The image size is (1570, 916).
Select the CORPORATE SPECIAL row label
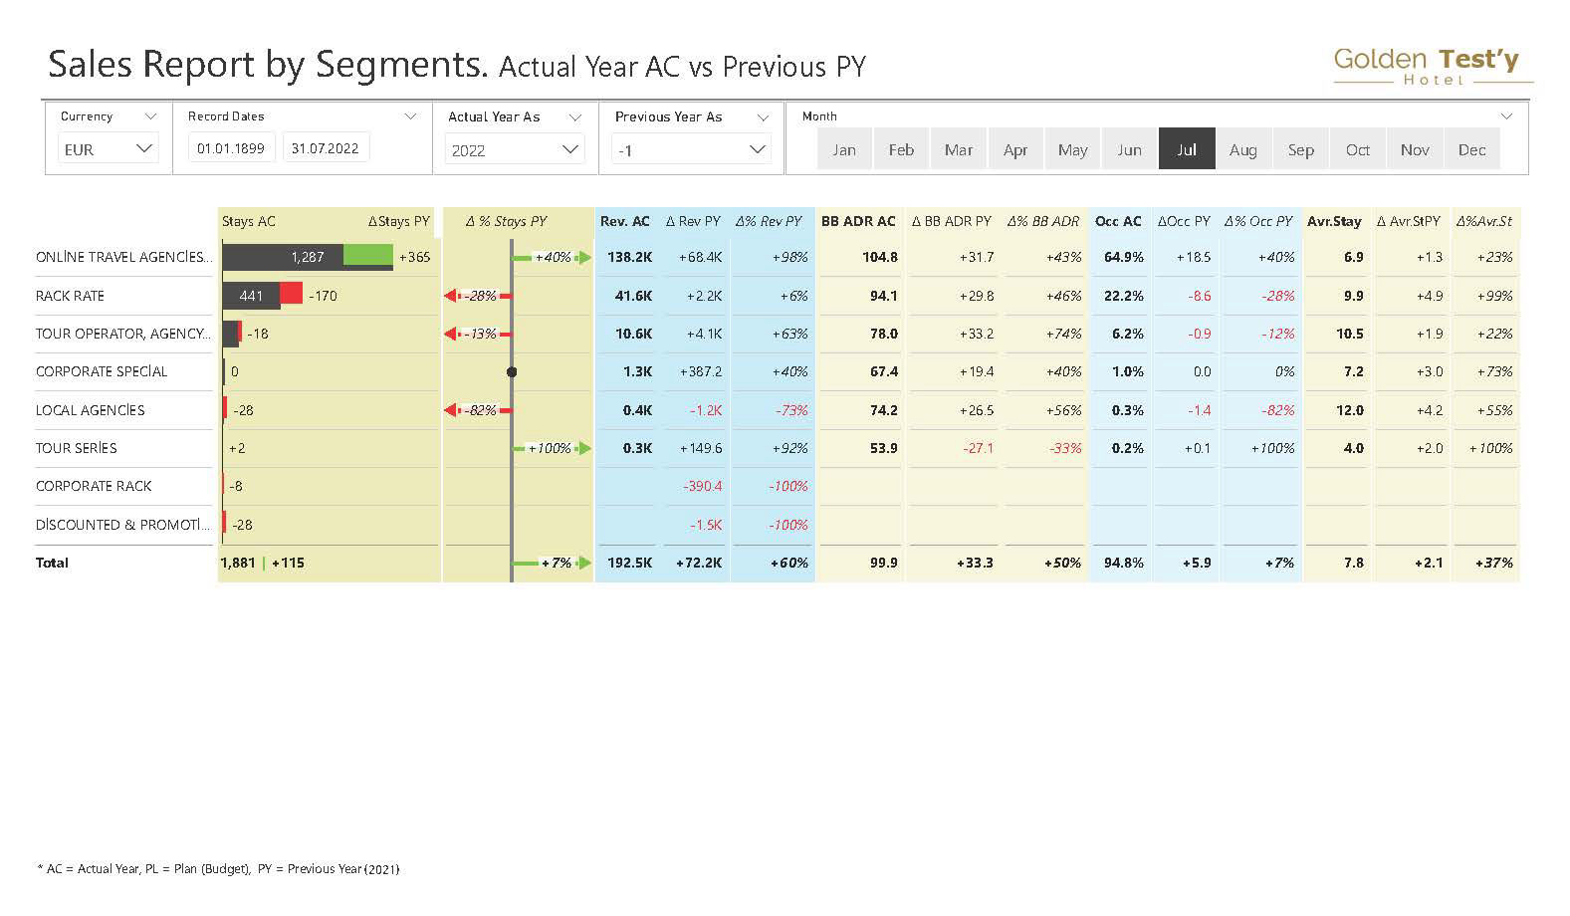coord(102,371)
